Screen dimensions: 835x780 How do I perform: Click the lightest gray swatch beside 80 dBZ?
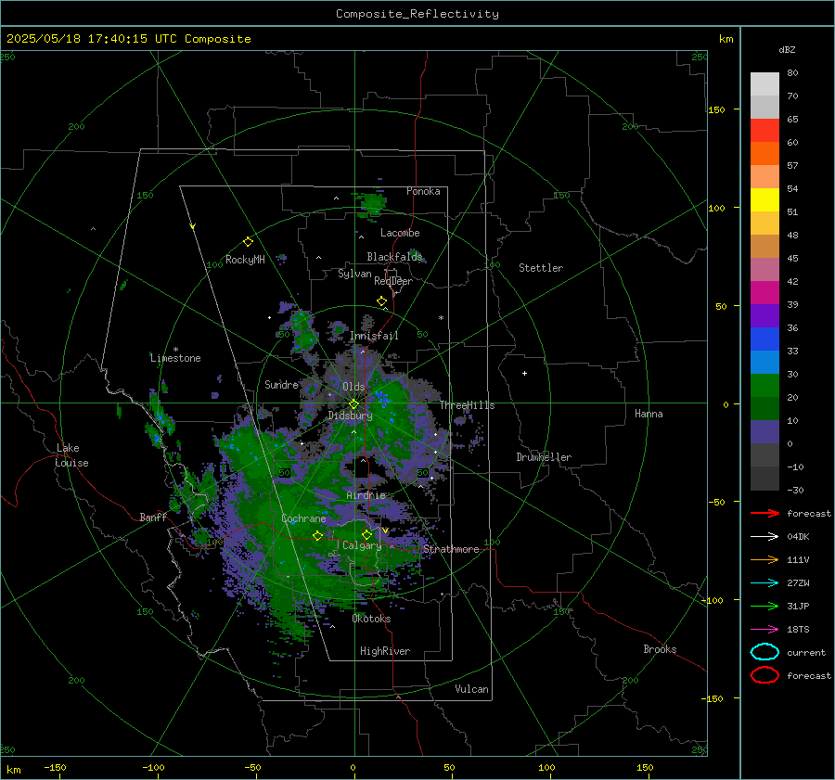764,84
